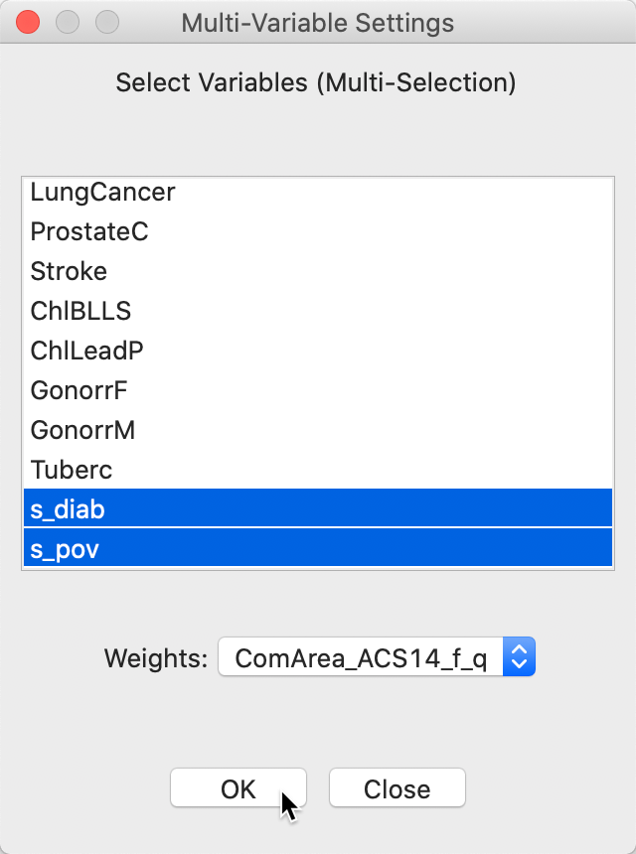The height and width of the screenshot is (854, 636).
Task: Choose GonorrM from the list
Action: (82, 430)
